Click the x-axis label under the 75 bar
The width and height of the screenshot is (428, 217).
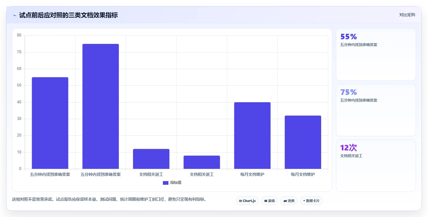click(x=100, y=174)
